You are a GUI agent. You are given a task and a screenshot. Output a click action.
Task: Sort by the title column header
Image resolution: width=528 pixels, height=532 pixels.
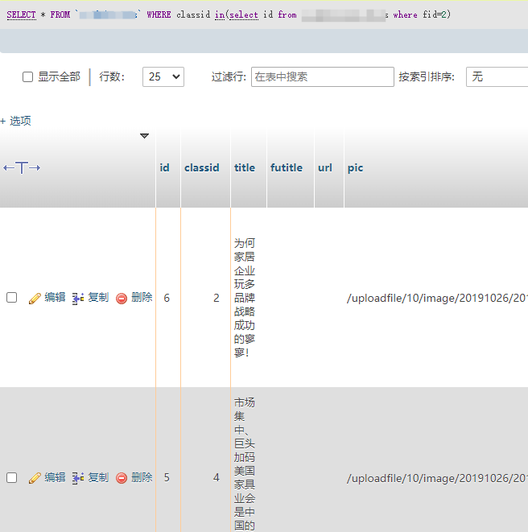245,168
